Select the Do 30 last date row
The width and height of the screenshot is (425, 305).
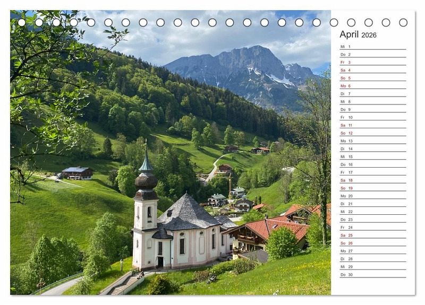click(x=372, y=275)
